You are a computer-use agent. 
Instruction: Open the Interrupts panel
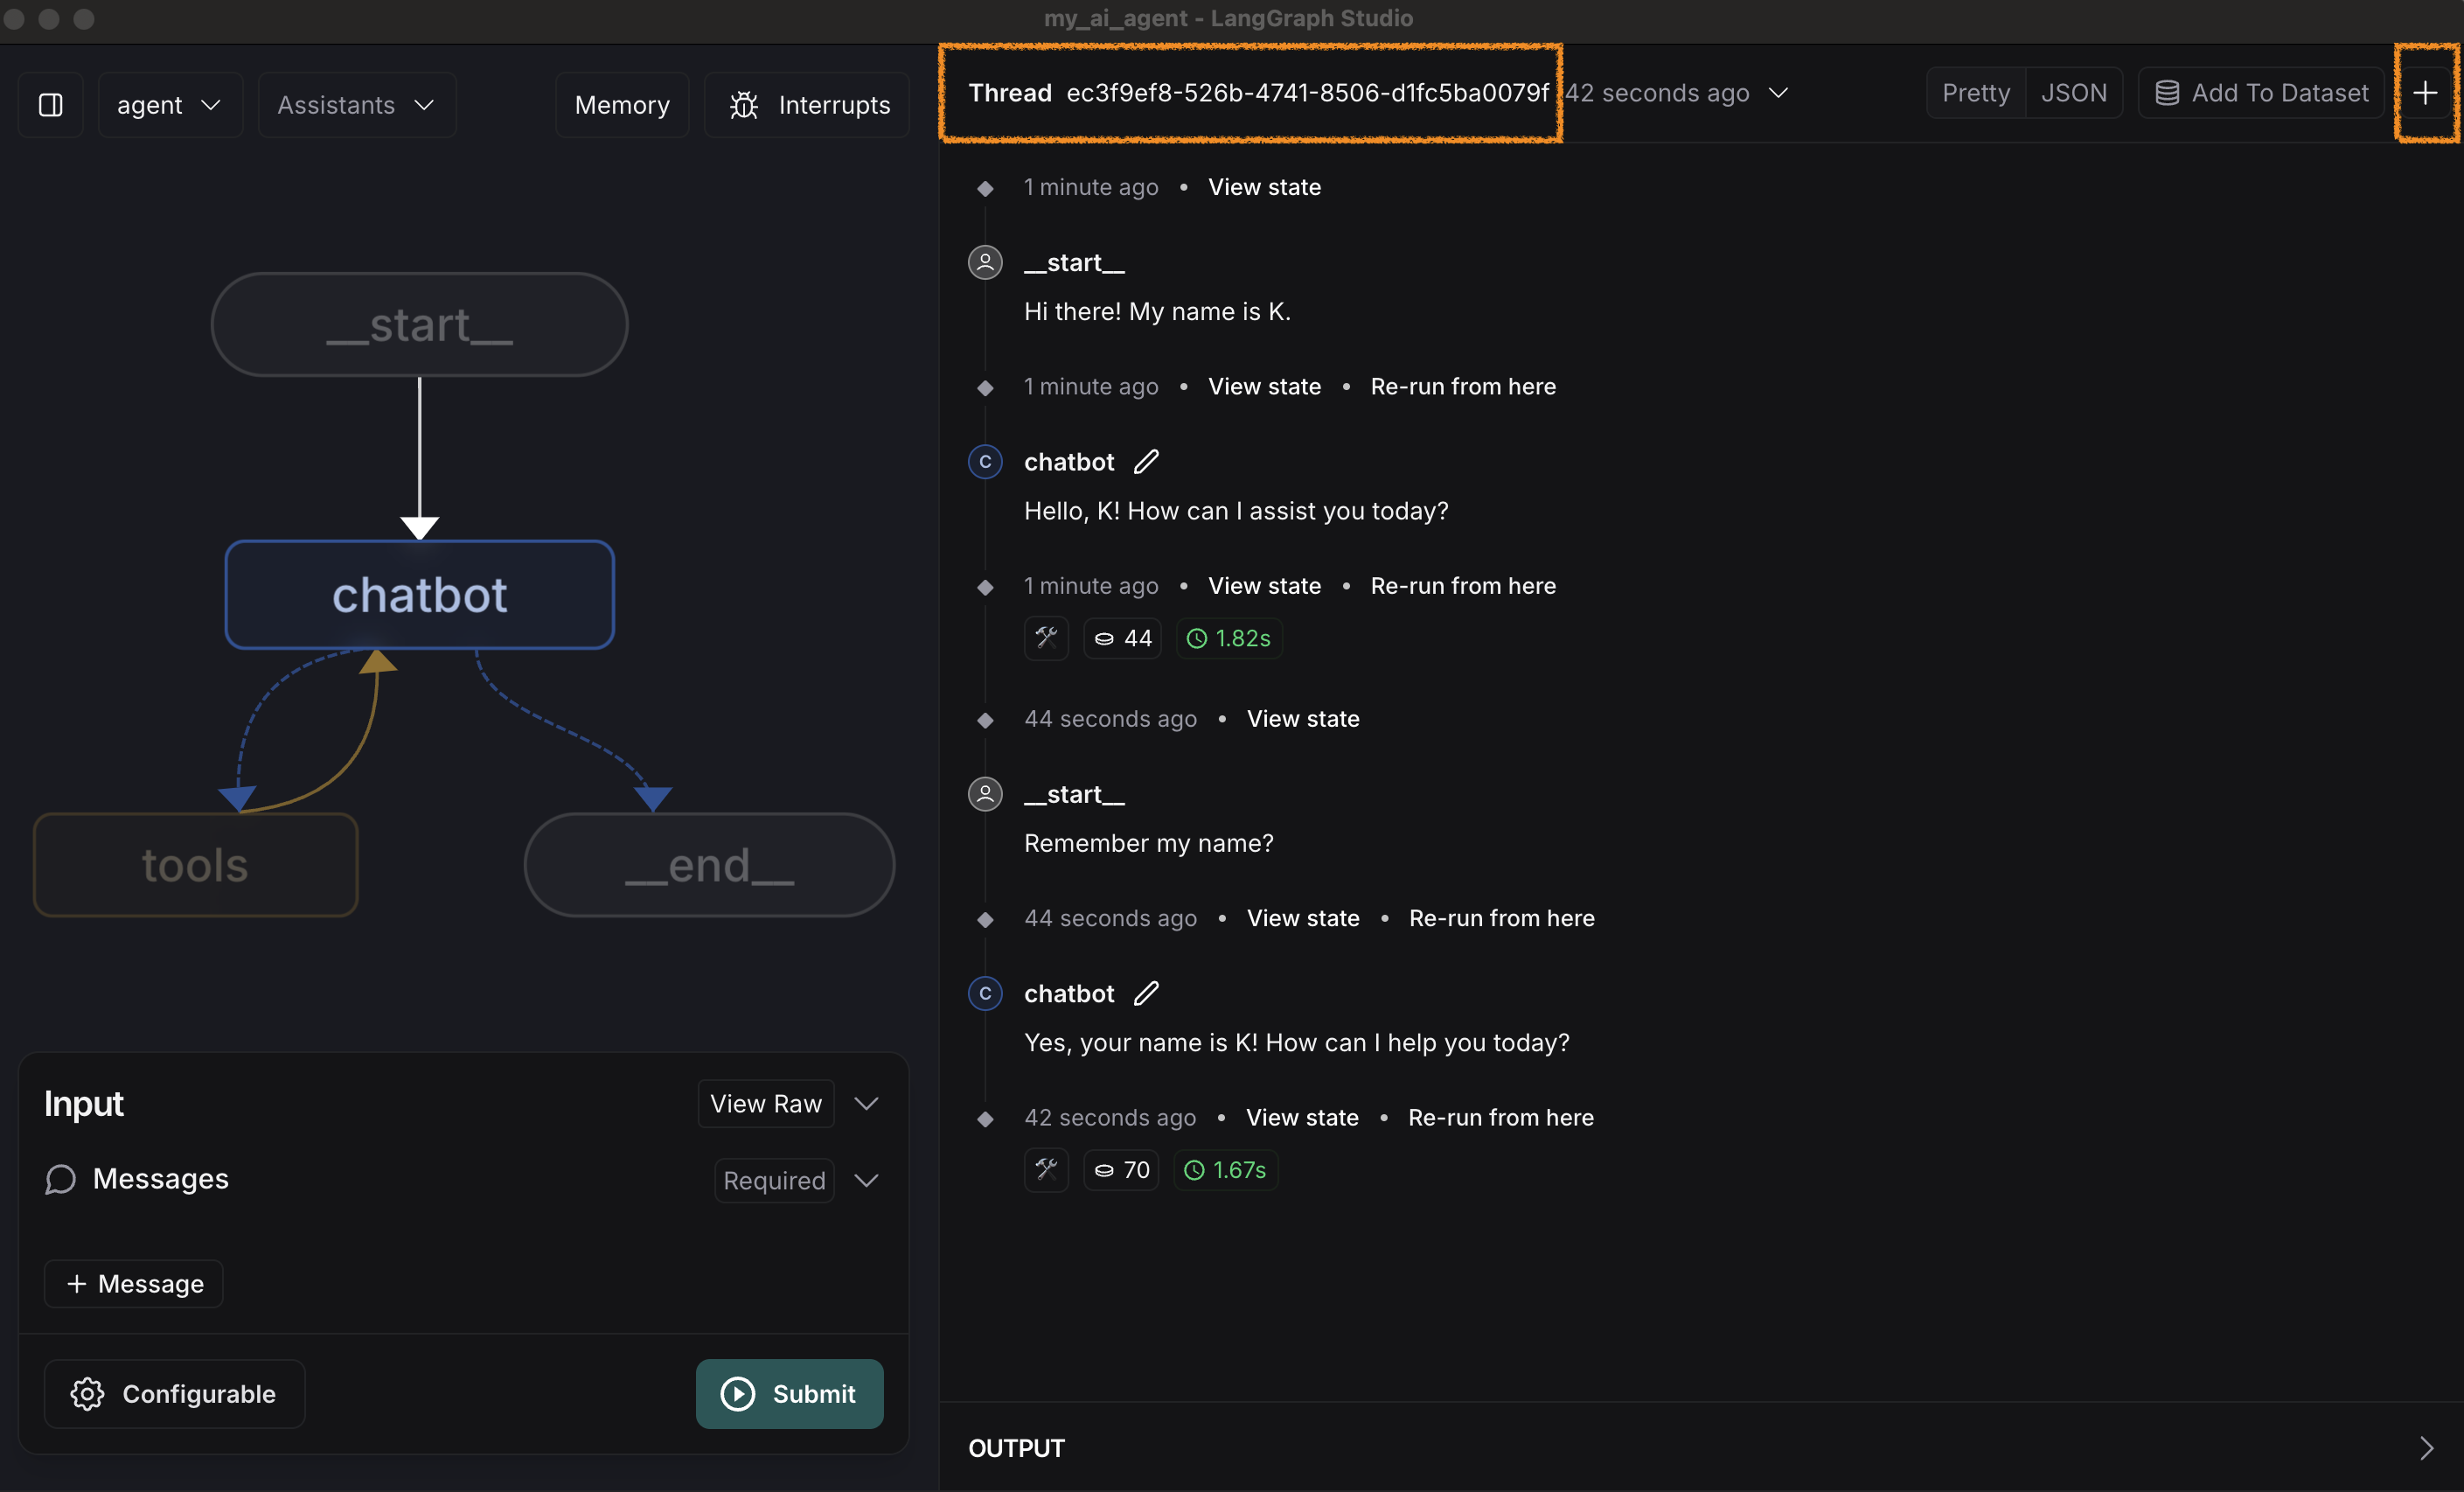(808, 105)
